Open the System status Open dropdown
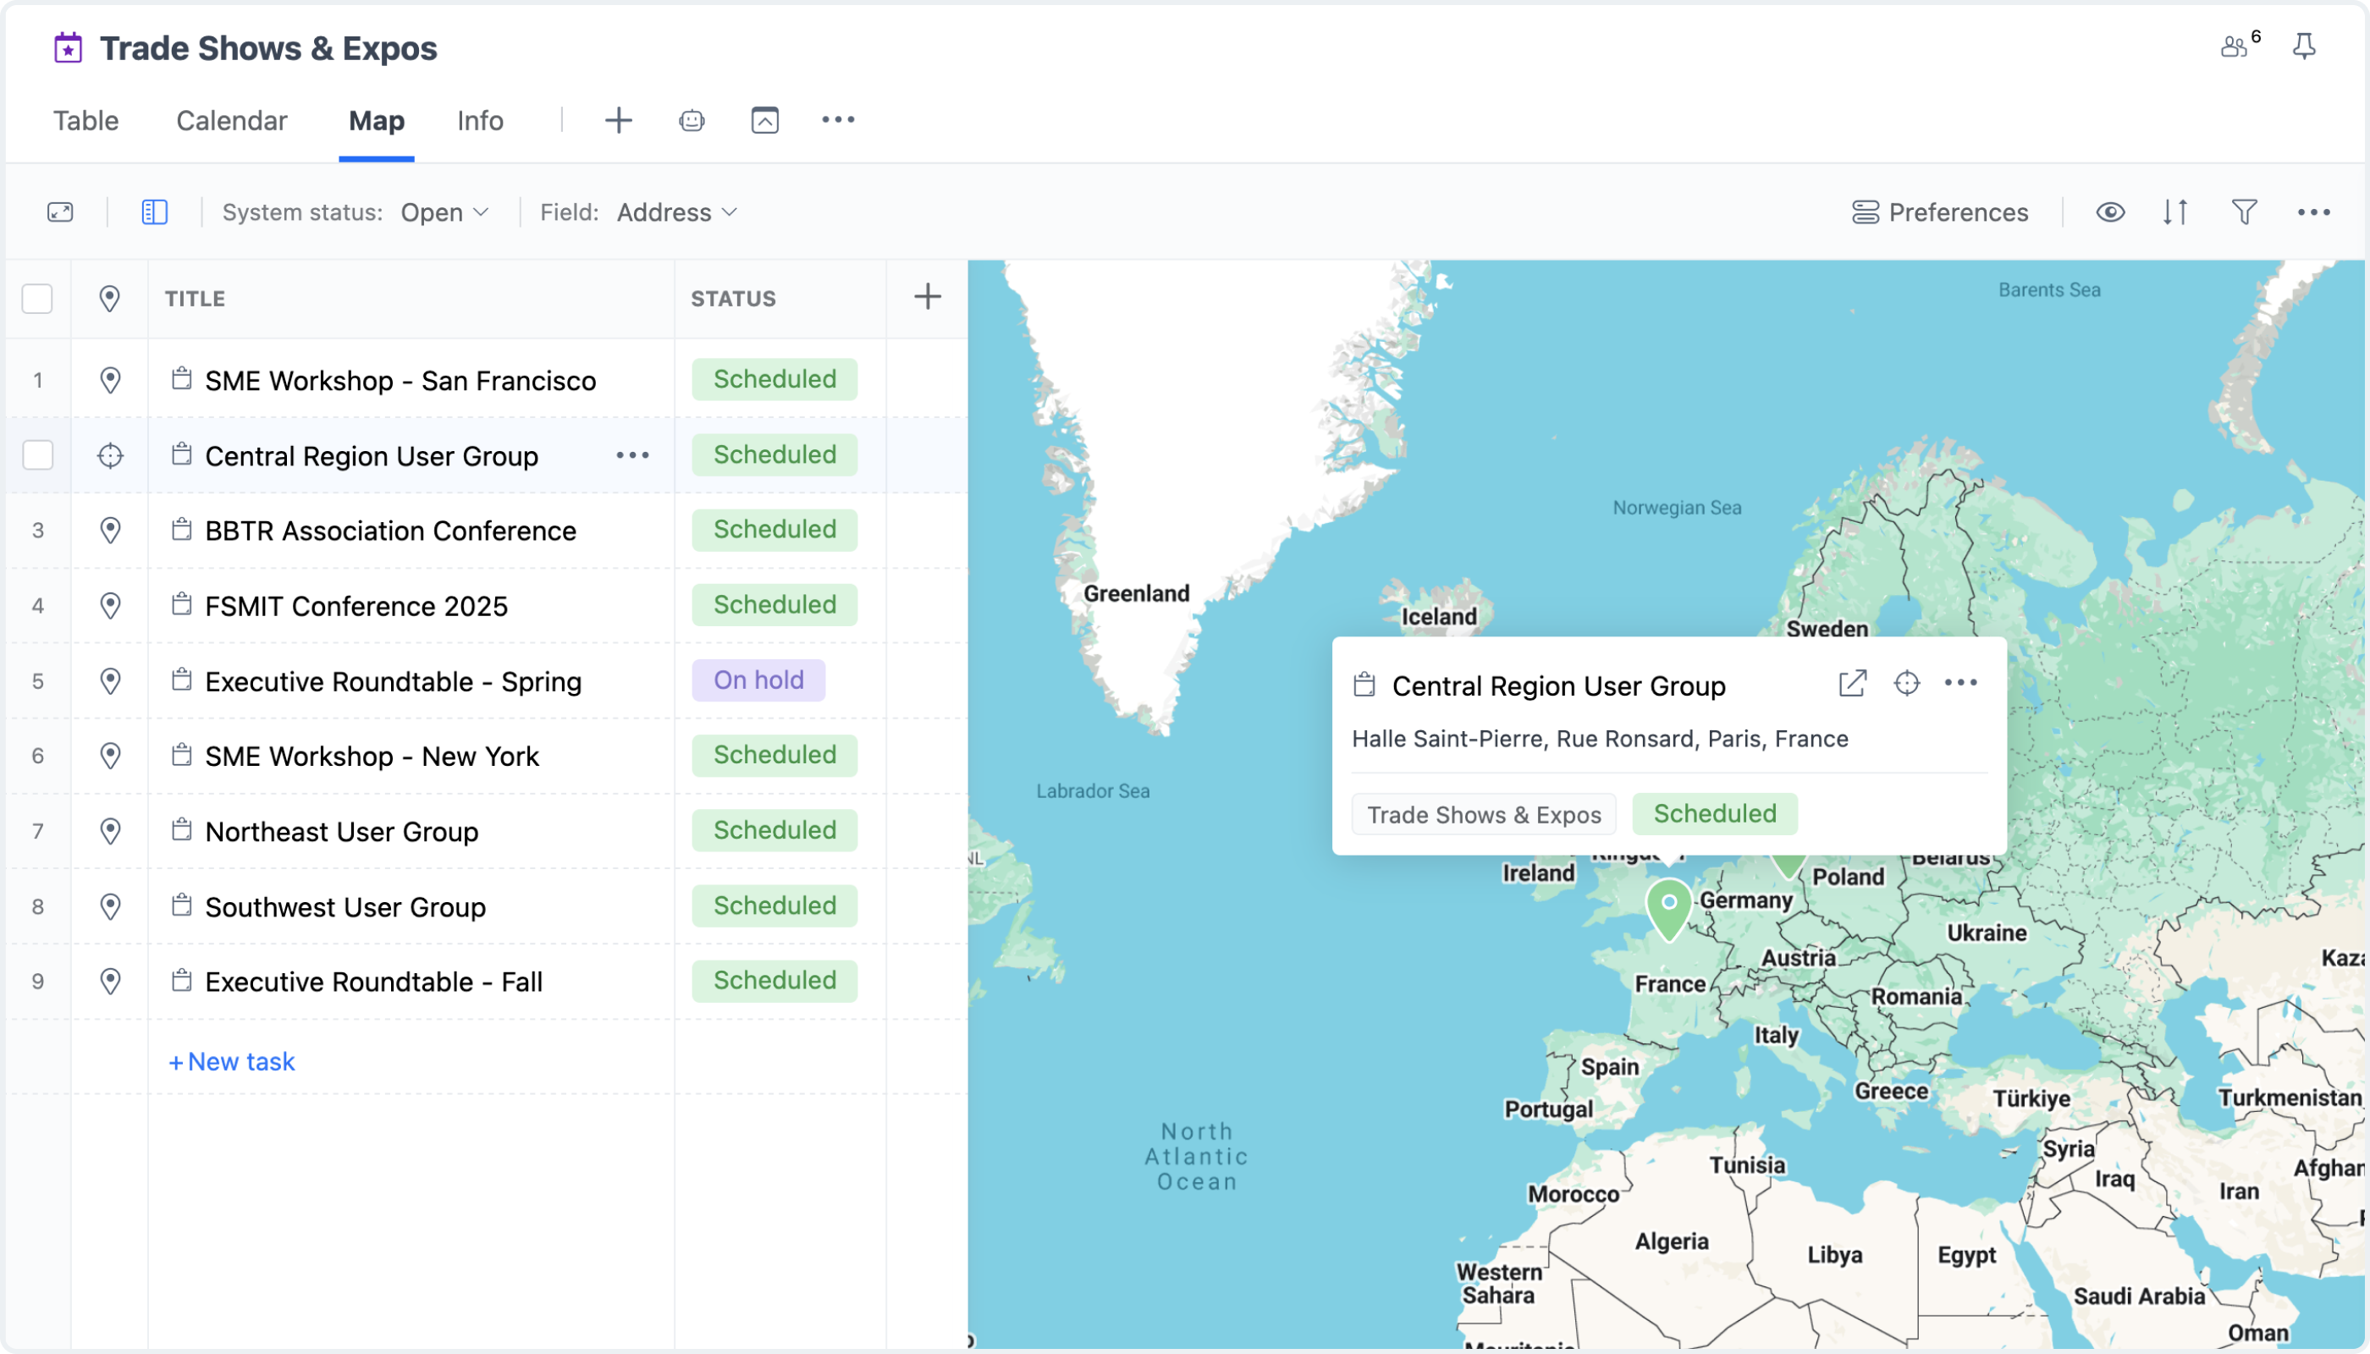The width and height of the screenshot is (2370, 1354). [444, 212]
